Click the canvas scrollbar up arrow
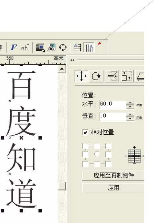 point(62,69)
